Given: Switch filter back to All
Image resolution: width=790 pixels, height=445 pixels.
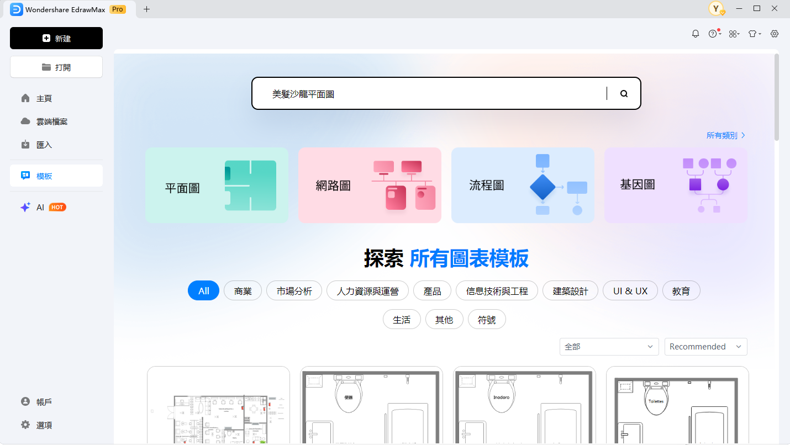Looking at the screenshot, I should tap(203, 290).
